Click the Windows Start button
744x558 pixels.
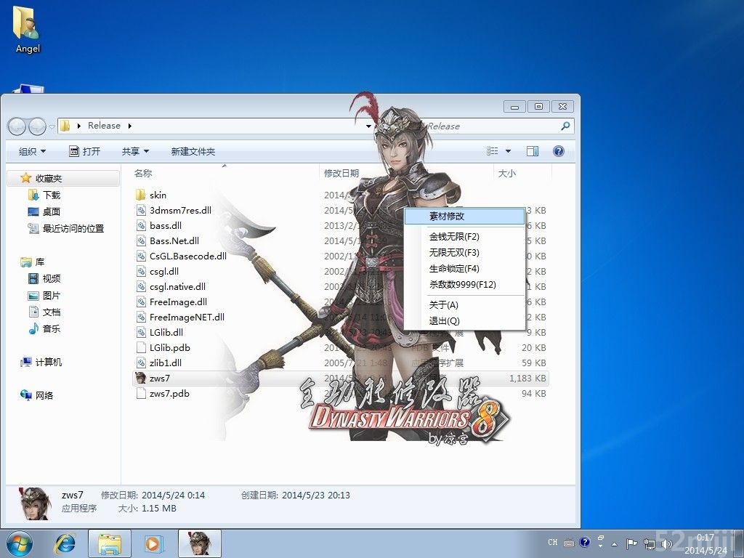tap(20, 543)
